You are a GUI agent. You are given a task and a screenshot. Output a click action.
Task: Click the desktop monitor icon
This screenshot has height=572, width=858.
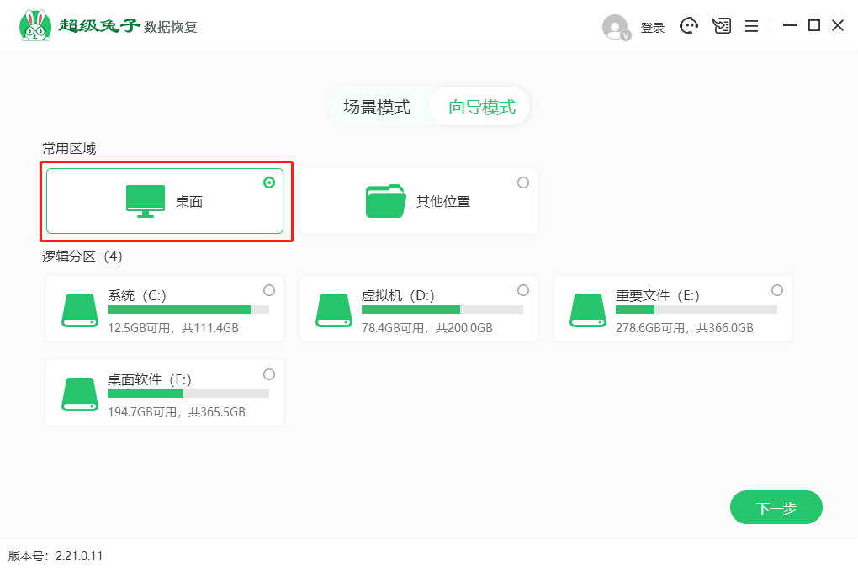click(x=146, y=202)
